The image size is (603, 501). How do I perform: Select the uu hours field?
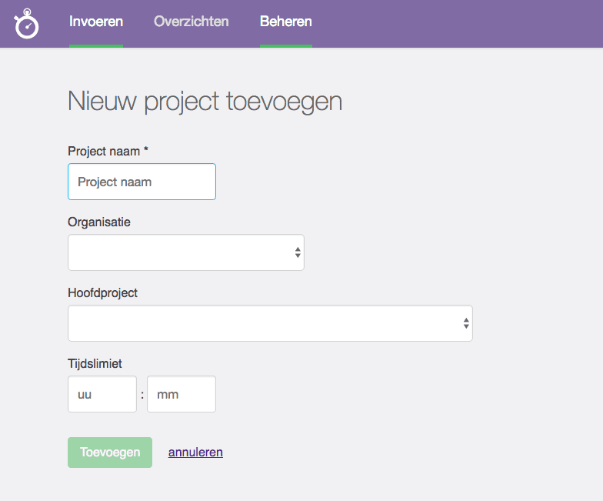coord(102,394)
